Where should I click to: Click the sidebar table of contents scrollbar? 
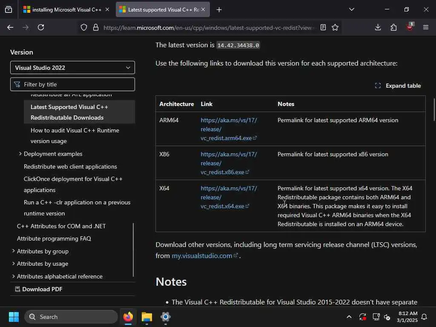coord(133,250)
